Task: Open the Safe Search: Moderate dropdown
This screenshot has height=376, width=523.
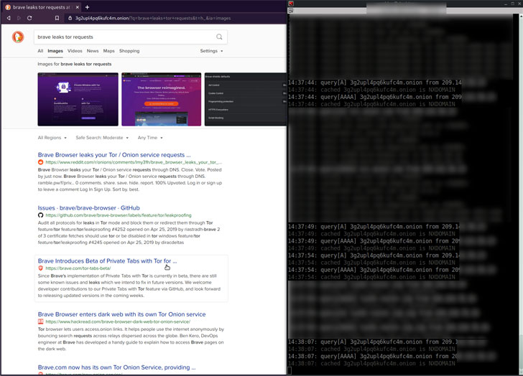Action: [x=102, y=137]
